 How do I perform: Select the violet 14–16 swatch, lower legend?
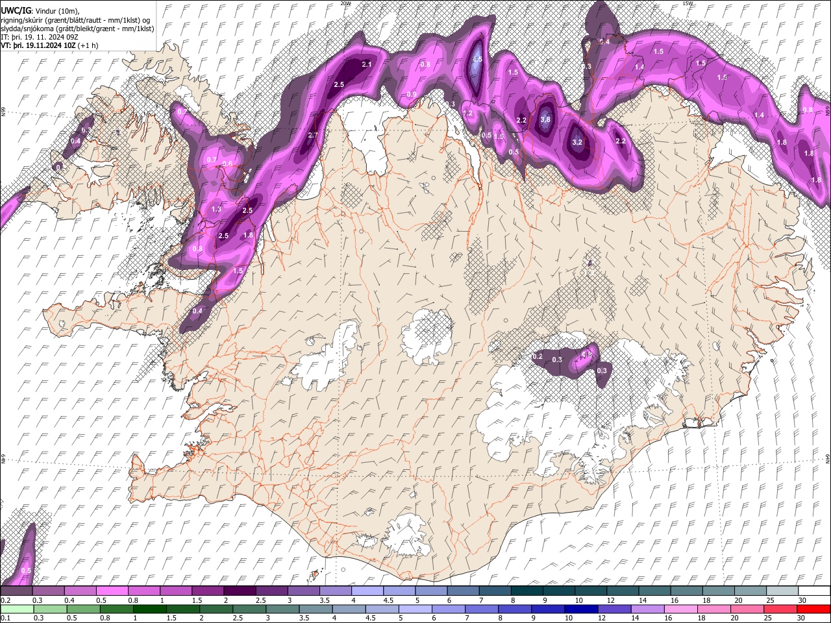(x=648, y=609)
